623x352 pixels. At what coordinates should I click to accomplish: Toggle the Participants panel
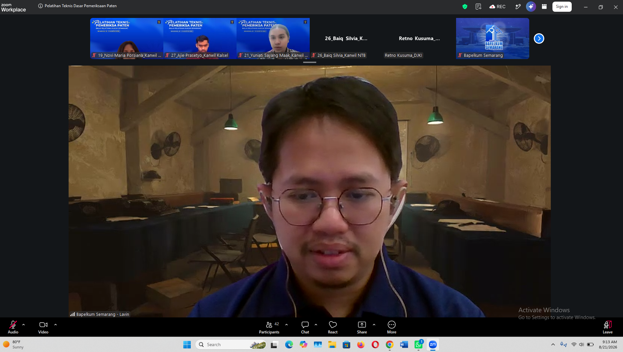[269, 327]
